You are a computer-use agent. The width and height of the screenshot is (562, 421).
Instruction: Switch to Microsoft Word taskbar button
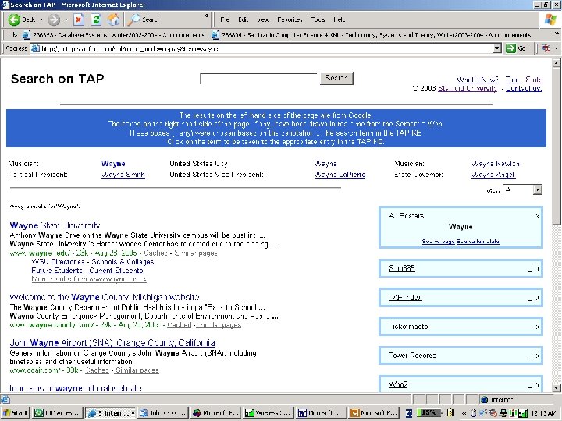322,412
